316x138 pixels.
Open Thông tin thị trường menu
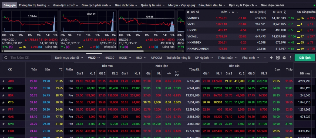pyautogui.click(x=34, y=5)
